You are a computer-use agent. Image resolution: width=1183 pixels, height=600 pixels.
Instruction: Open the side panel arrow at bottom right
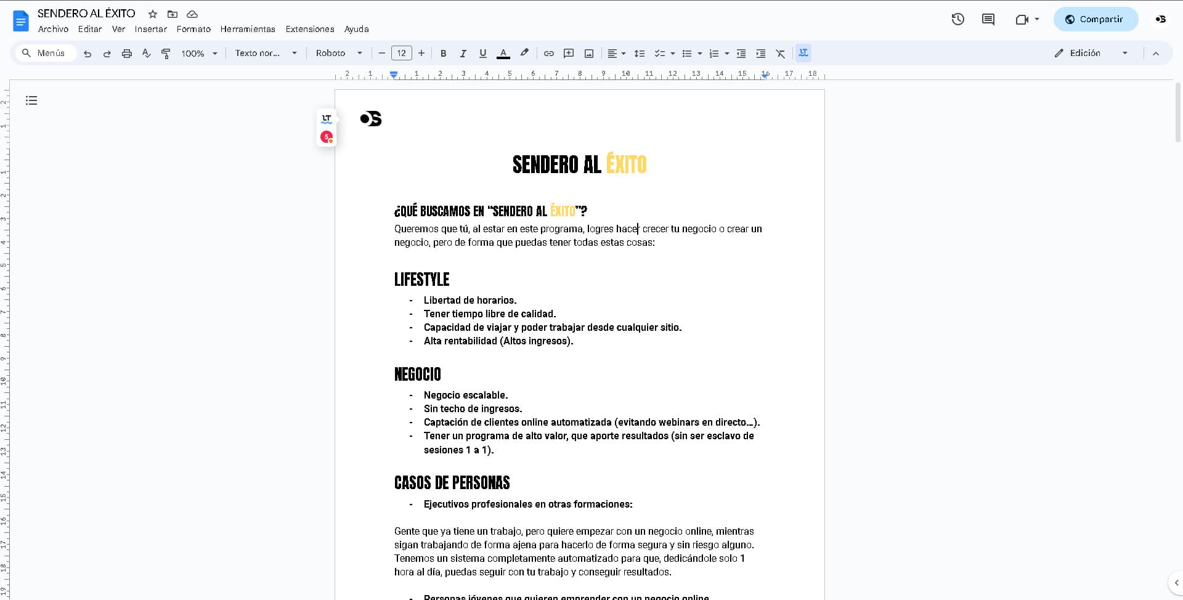(1176, 583)
